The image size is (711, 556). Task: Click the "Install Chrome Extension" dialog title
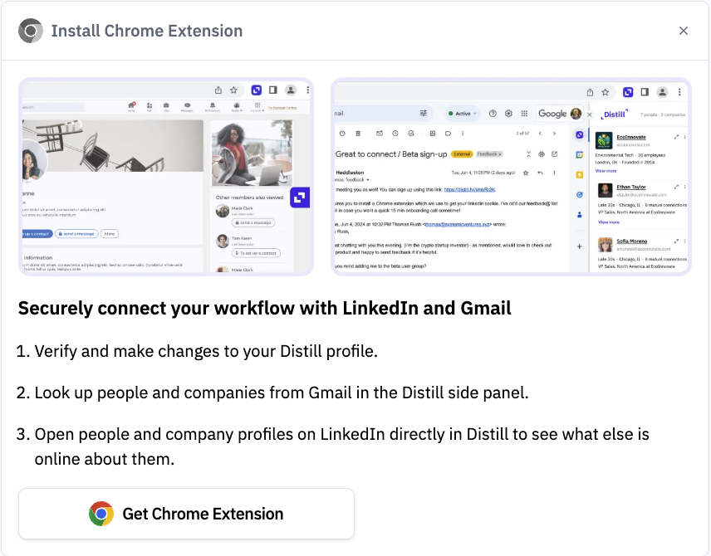pos(147,31)
